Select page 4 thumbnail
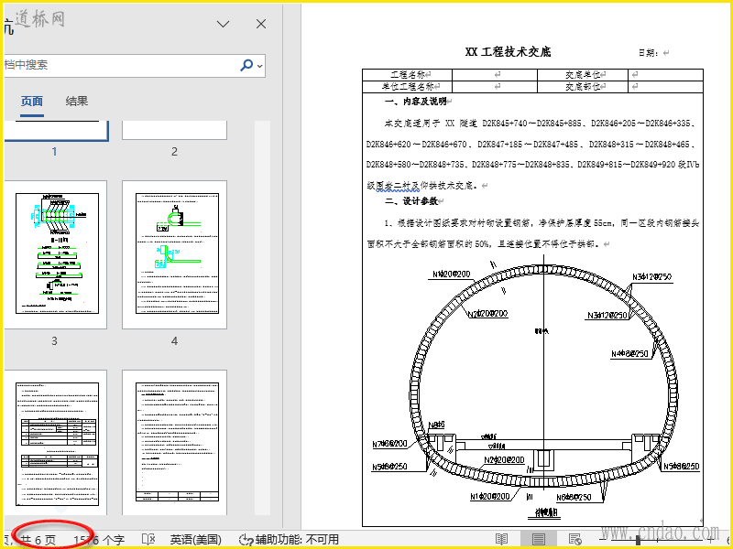This screenshot has width=733, height=549. [x=174, y=254]
